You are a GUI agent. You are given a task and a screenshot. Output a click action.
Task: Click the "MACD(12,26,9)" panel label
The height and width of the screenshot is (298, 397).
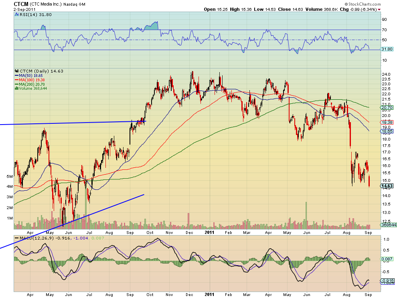click(x=36, y=238)
